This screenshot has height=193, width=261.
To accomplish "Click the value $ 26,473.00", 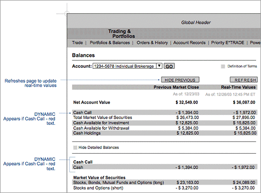I will pos(188,117).
